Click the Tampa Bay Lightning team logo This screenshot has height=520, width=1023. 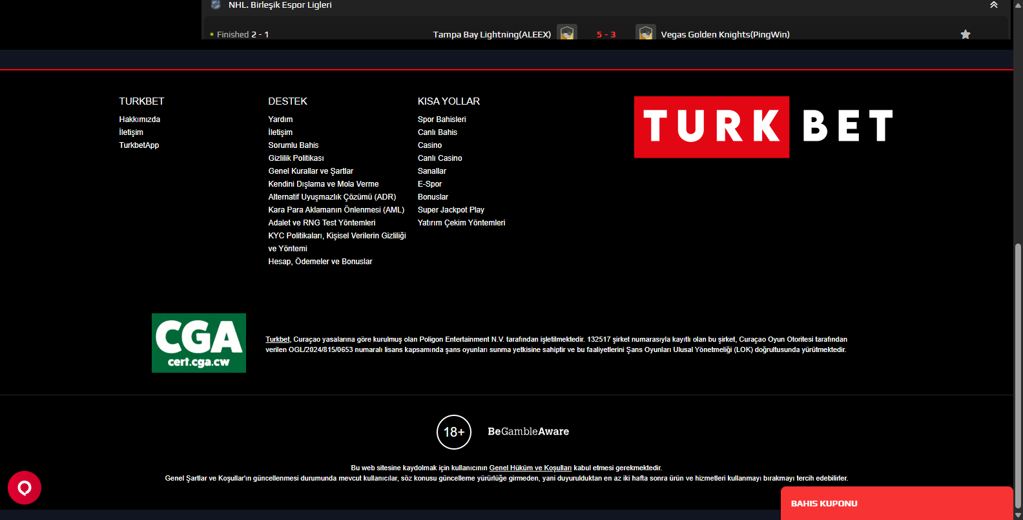pyautogui.click(x=567, y=32)
